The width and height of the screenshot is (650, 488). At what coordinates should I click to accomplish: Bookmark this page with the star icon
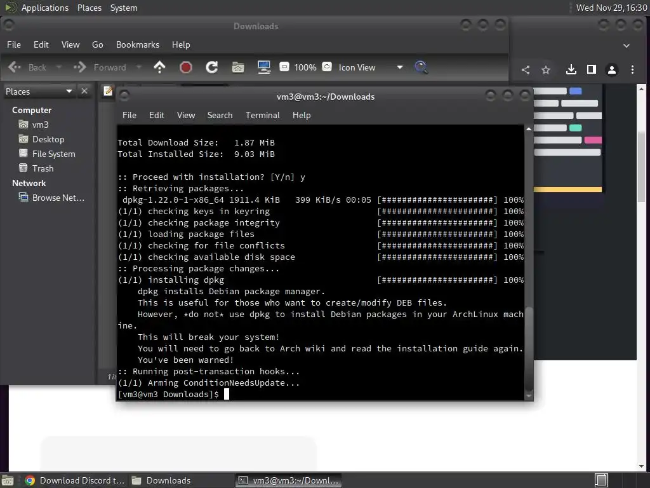pyautogui.click(x=546, y=70)
